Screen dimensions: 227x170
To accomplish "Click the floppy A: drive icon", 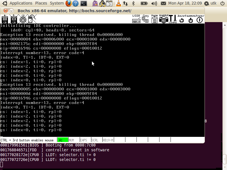I will tap(5, 19).
